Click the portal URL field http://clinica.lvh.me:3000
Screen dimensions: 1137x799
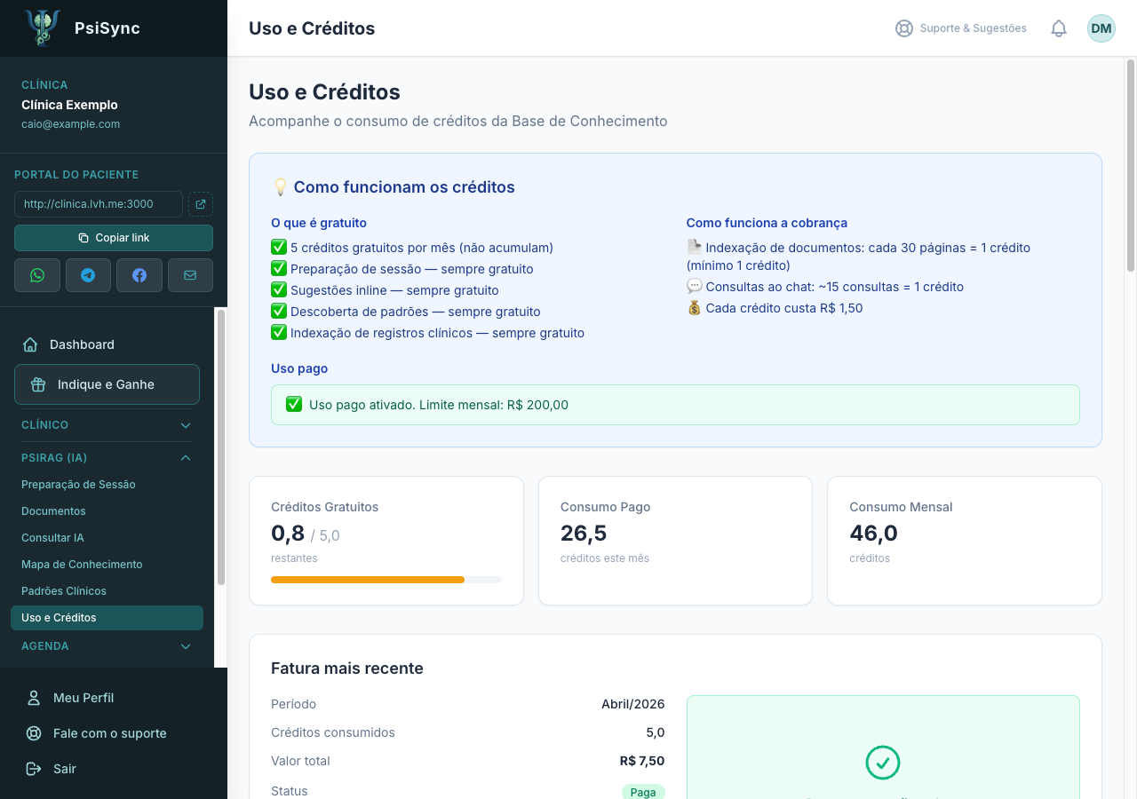coord(99,204)
